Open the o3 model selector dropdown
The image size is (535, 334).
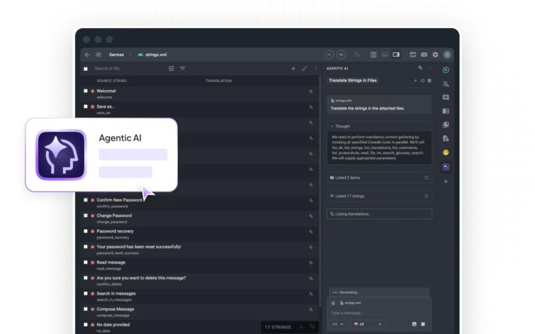(x=368, y=324)
